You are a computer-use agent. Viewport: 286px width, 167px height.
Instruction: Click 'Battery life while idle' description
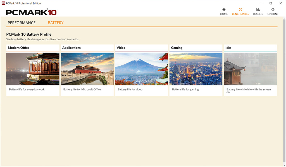point(249,91)
